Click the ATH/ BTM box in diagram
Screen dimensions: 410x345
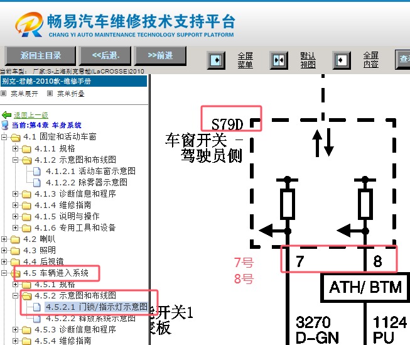click(365, 288)
